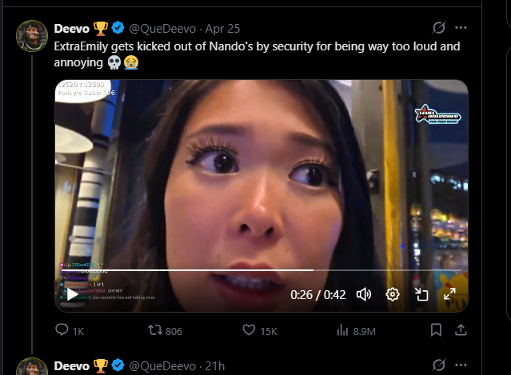Open video in picture-in-picture mode
Viewport: 511px width, 375px height.
coord(421,294)
